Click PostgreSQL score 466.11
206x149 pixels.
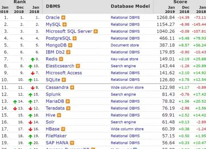(x=167, y=38)
